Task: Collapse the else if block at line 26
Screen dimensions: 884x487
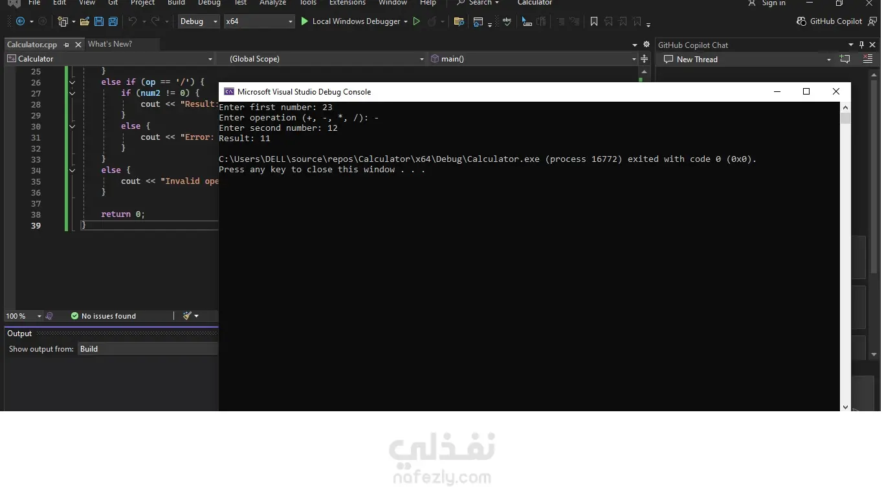Action: (x=72, y=82)
